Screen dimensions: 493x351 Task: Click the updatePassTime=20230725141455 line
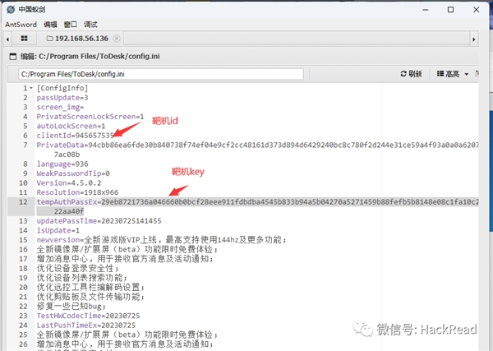tap(99, 221)
